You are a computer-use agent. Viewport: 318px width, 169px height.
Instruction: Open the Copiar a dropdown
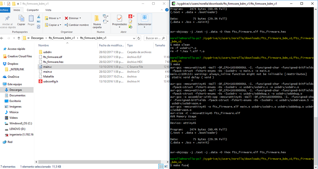pos(53,25)
